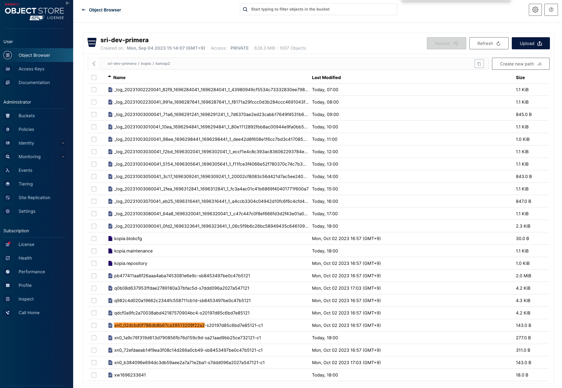Navigate to the kopia breadcrumb folder
Screen dimensions: 562x388
click(x=146, y=63)
